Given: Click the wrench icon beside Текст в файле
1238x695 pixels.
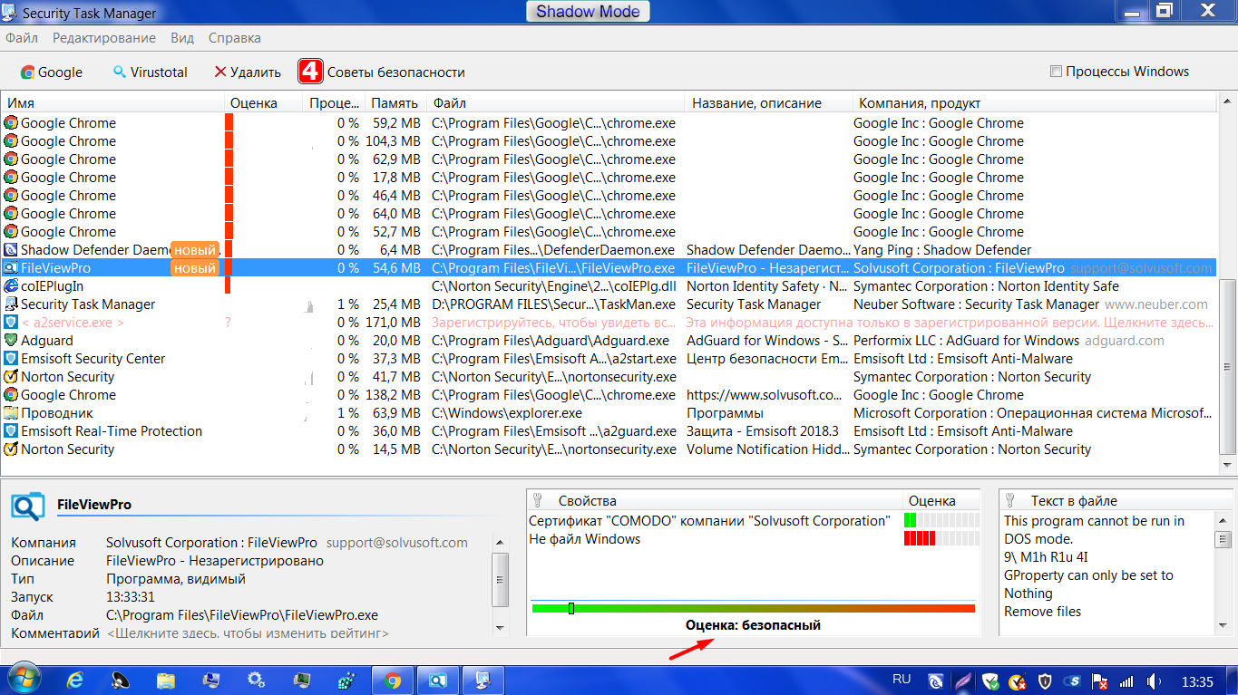Looking at the screenshot, I should click(x=1010, y=500).
